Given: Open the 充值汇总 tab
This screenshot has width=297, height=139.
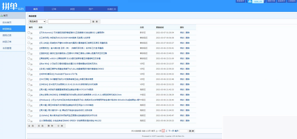Looking at the screenshot, I should pyautogui.click(x=111, y=9).
